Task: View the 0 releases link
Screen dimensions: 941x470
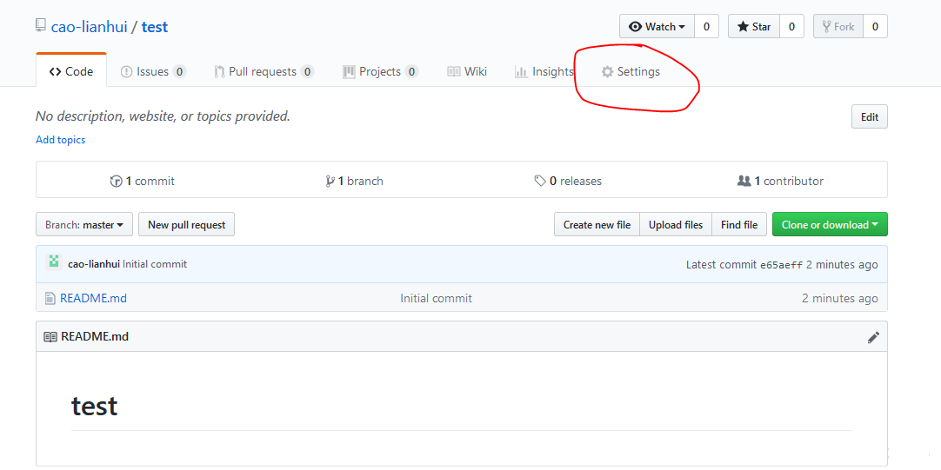Action: pyautogui.click(x=568, y=181)
